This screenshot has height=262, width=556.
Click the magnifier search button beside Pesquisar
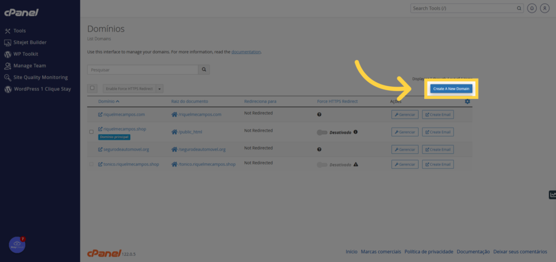point(204,70)
